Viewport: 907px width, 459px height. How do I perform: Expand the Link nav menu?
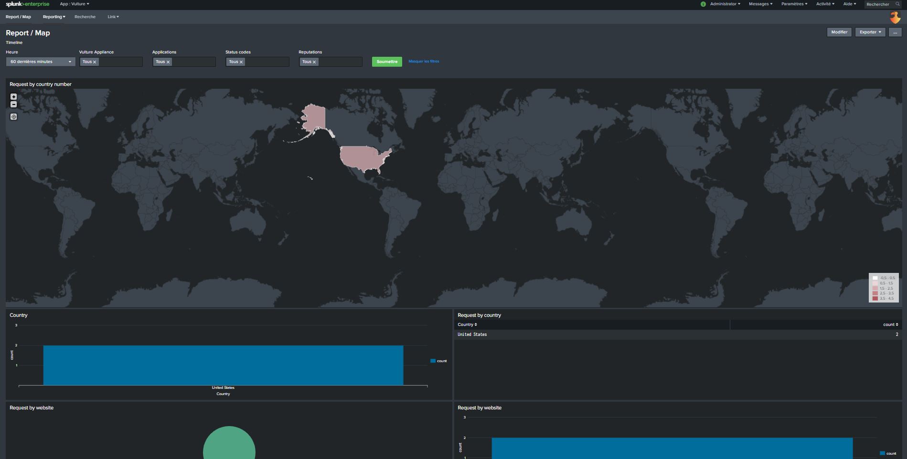point(113,17)
